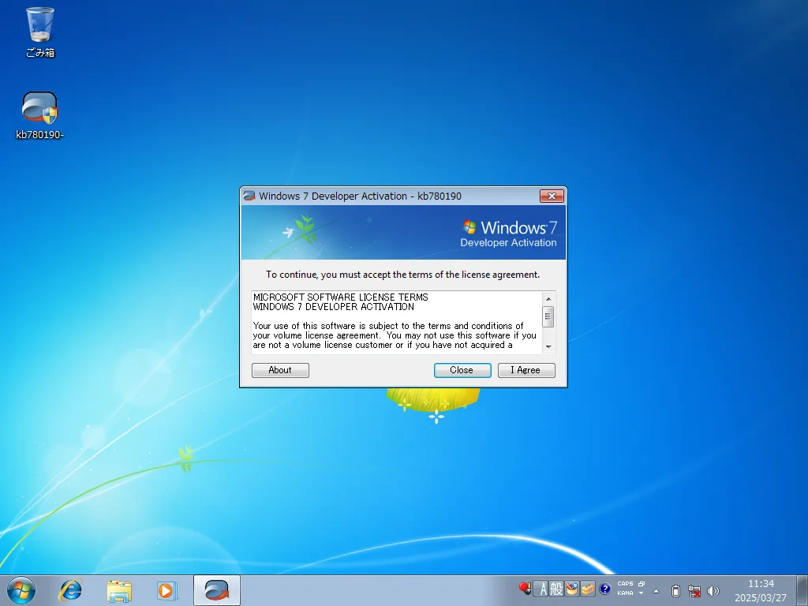Click the IME help question mark
Image resolution: width=808 pixels, height=606 pixels.
tap(605, 589)
